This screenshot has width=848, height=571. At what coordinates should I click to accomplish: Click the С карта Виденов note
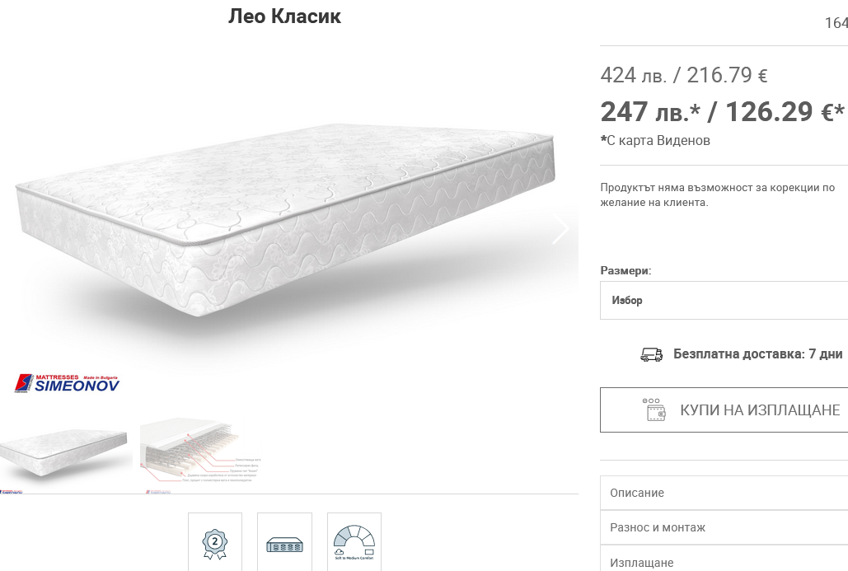tap(655, 141)
